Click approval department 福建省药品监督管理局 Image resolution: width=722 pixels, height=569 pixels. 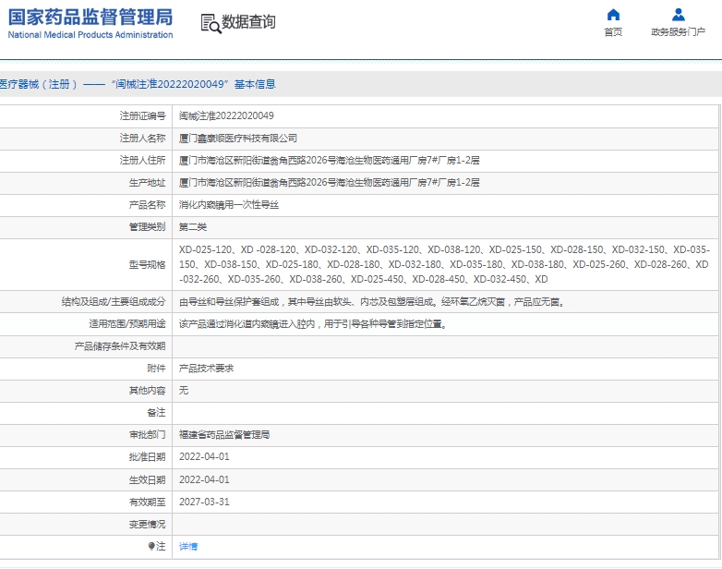224,434
